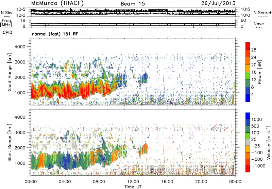Click the gray band in the velocity colorbar

(x=248, y=143)
